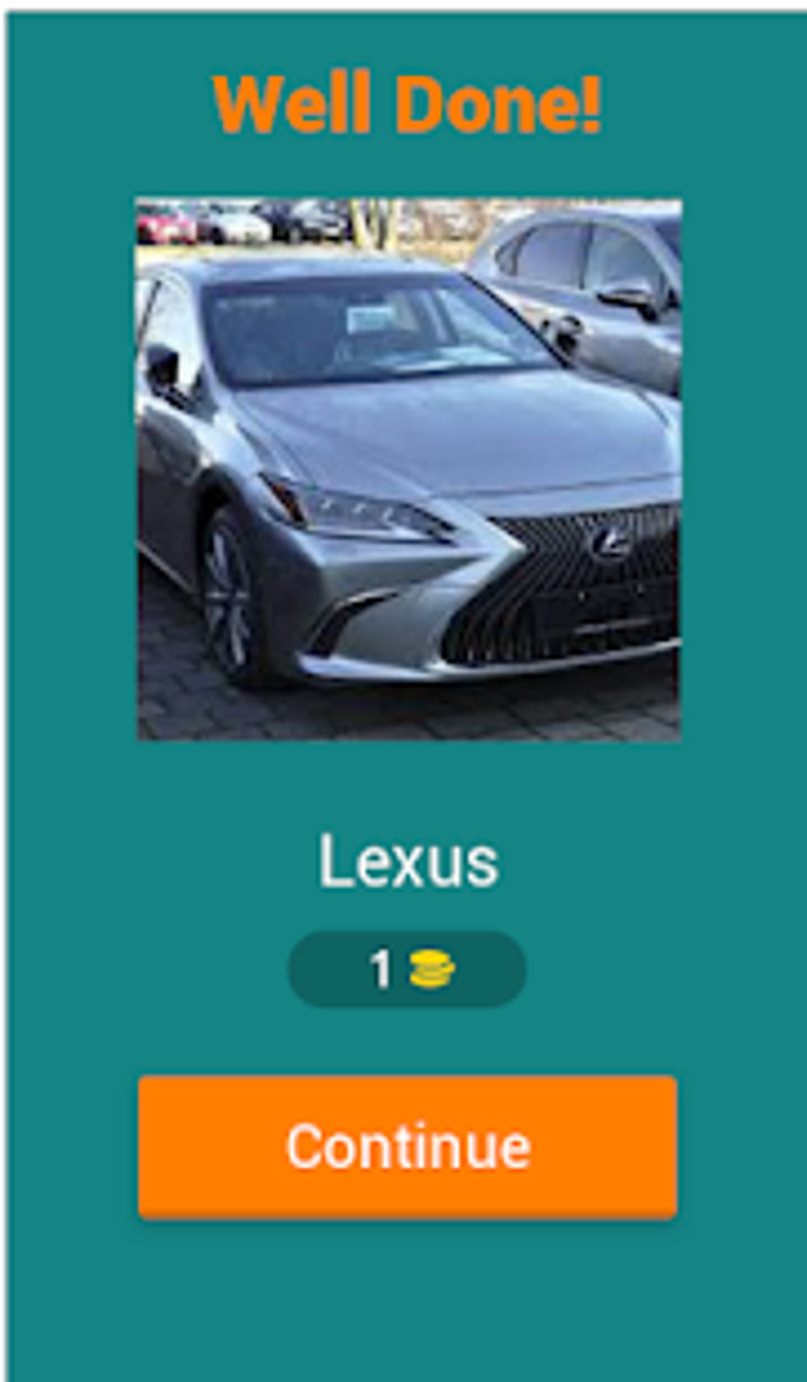Click the Well Done! heading
807x1382 pixels.
[x=407, y=103]
